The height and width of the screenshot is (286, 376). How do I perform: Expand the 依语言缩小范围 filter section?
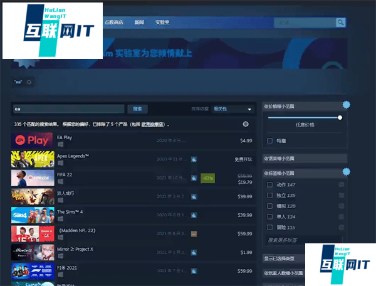(x=304, y=158)
